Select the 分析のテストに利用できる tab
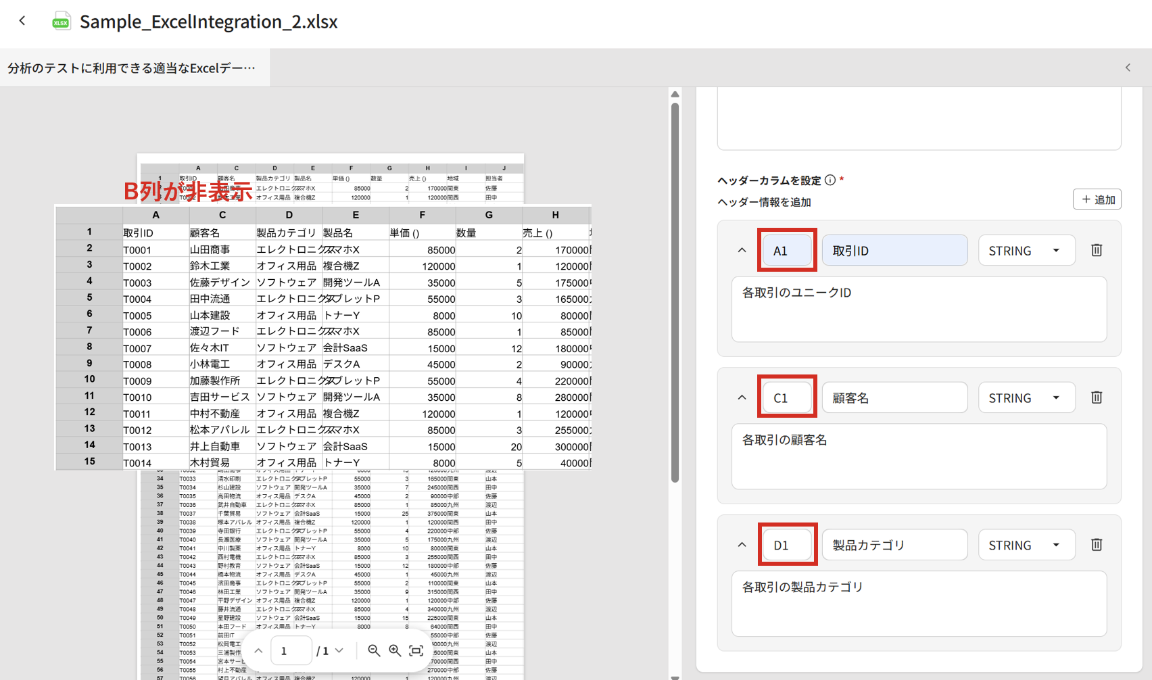 coord(133,68)
